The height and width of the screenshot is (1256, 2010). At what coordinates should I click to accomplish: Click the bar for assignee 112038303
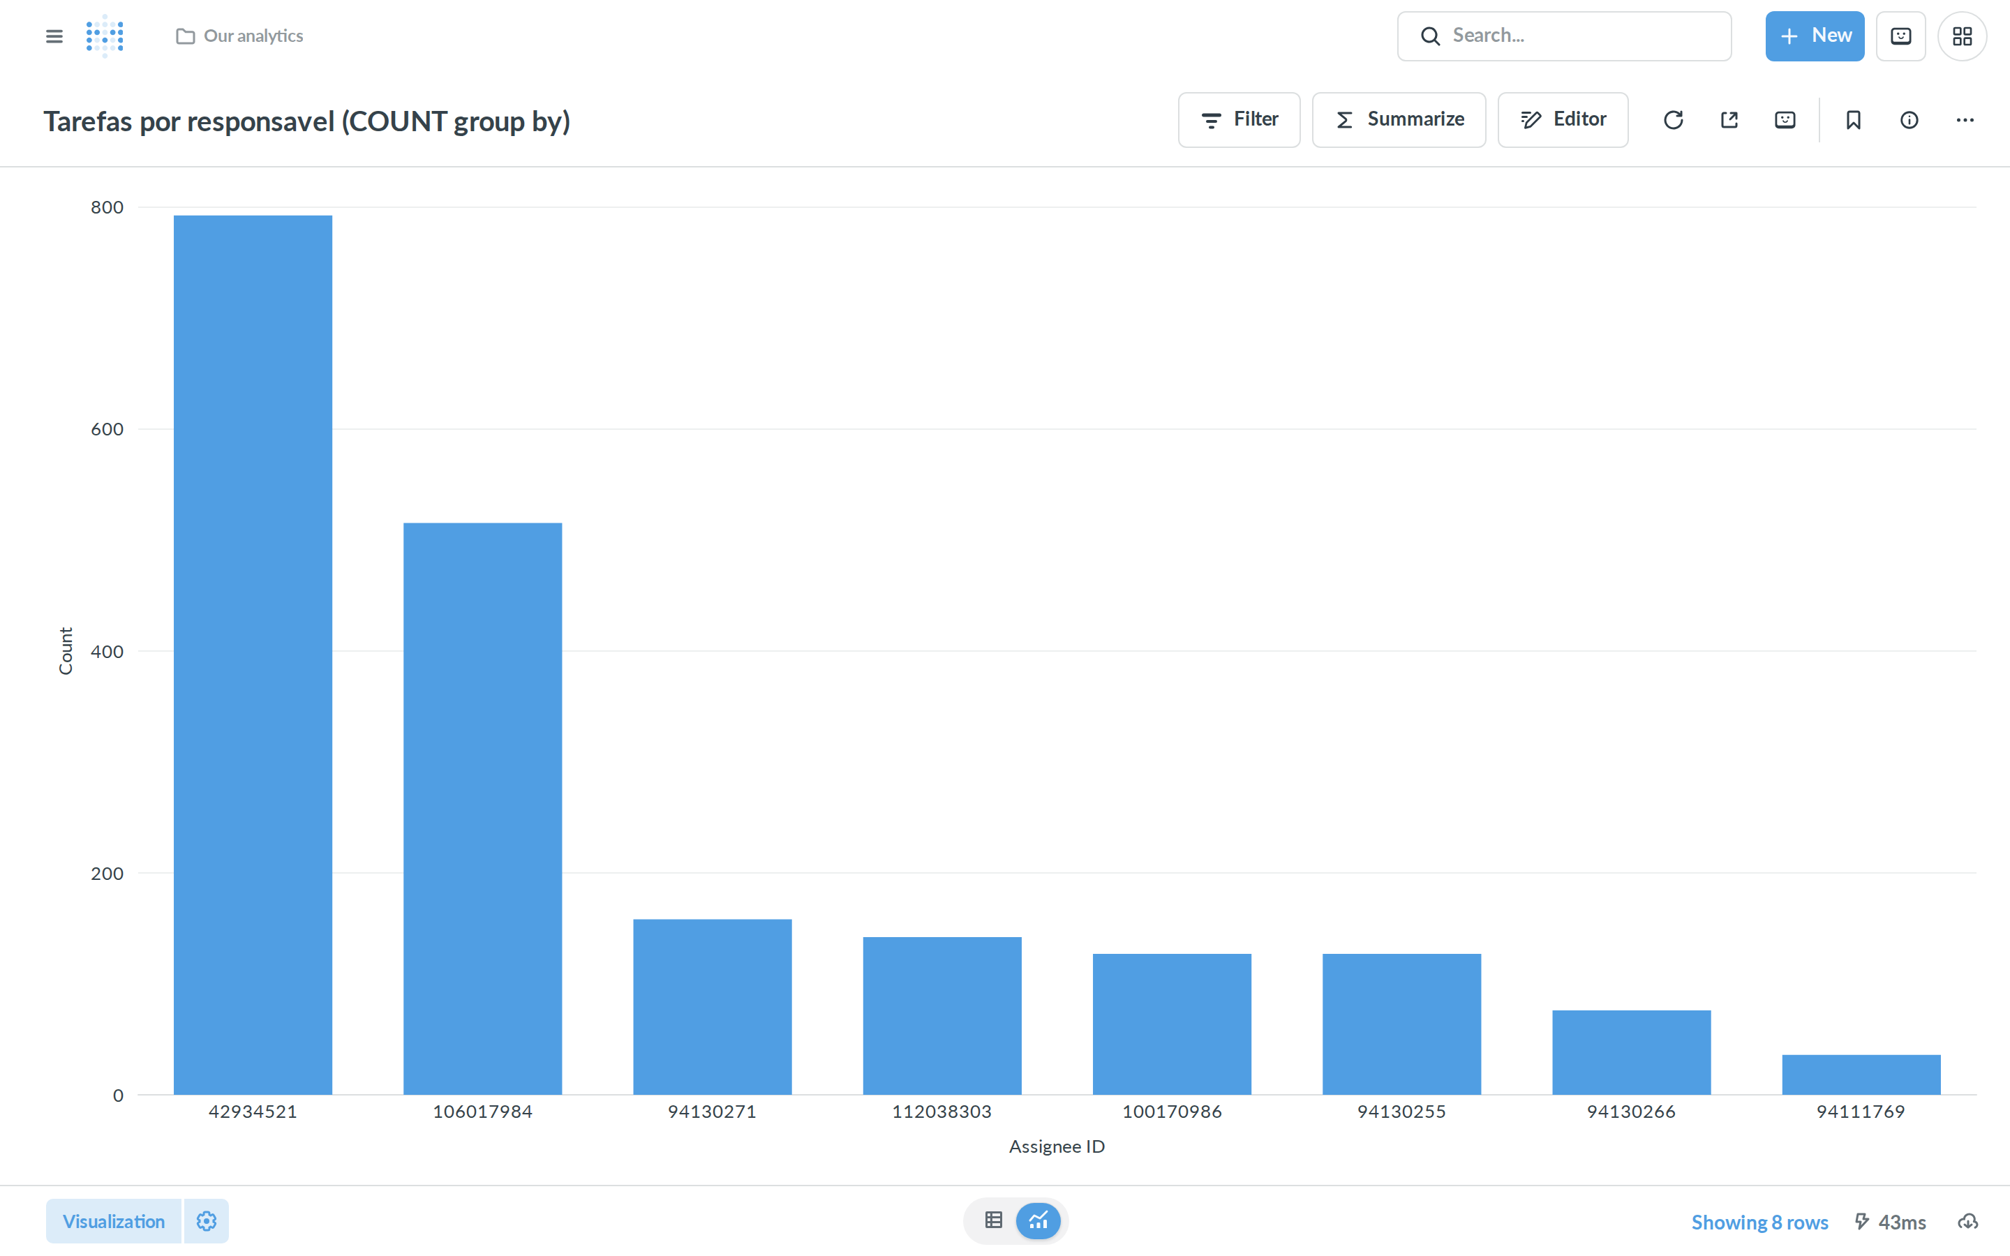942,1015
